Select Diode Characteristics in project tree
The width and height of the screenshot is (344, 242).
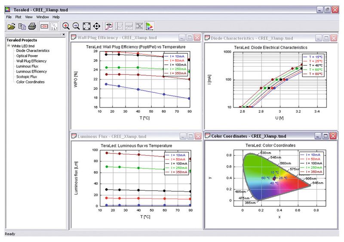[33, 50]
